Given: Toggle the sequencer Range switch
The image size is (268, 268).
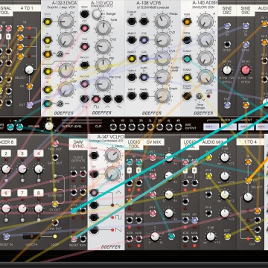Looking at the screenshot, I should (55, 176).
